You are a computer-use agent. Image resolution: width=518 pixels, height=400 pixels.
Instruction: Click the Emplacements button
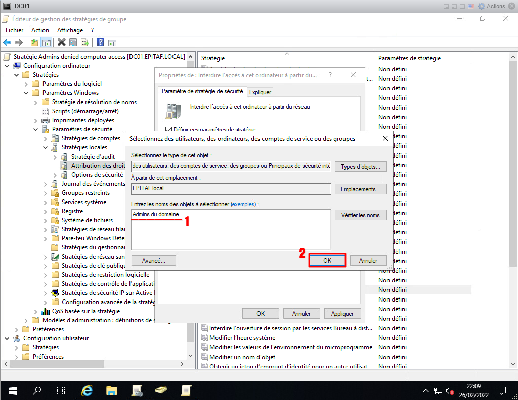coord(360,189)
